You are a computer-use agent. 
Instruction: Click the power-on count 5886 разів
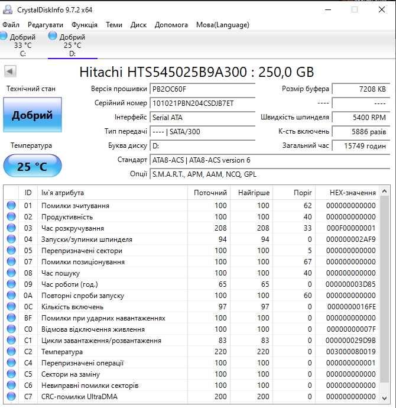[x=361, y=132]
